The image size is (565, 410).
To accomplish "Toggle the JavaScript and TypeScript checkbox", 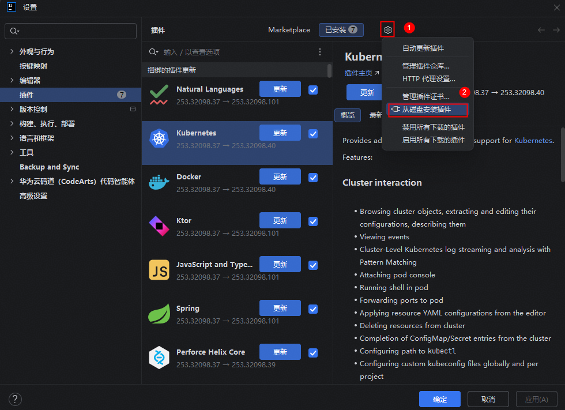I will (313, 265).
